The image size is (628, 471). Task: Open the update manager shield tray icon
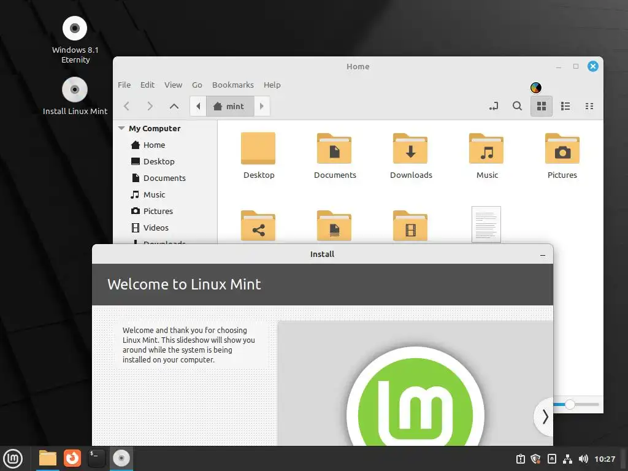click(535, 459)
